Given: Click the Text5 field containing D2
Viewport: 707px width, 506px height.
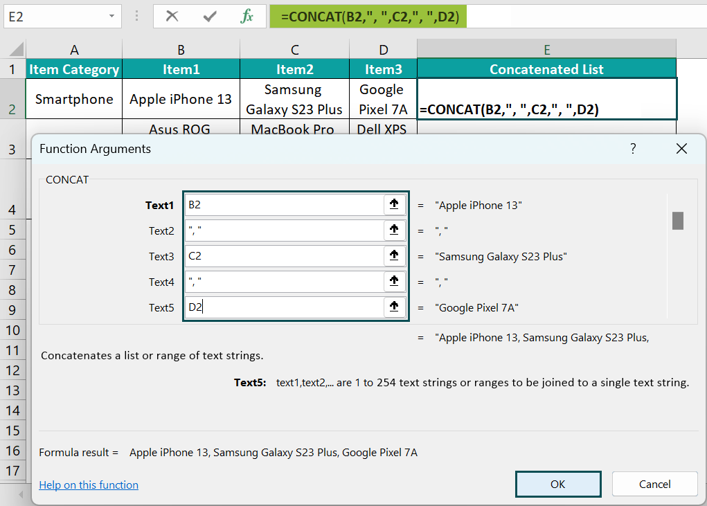Looking at the screenshot, I should click(x=285, y=307).
